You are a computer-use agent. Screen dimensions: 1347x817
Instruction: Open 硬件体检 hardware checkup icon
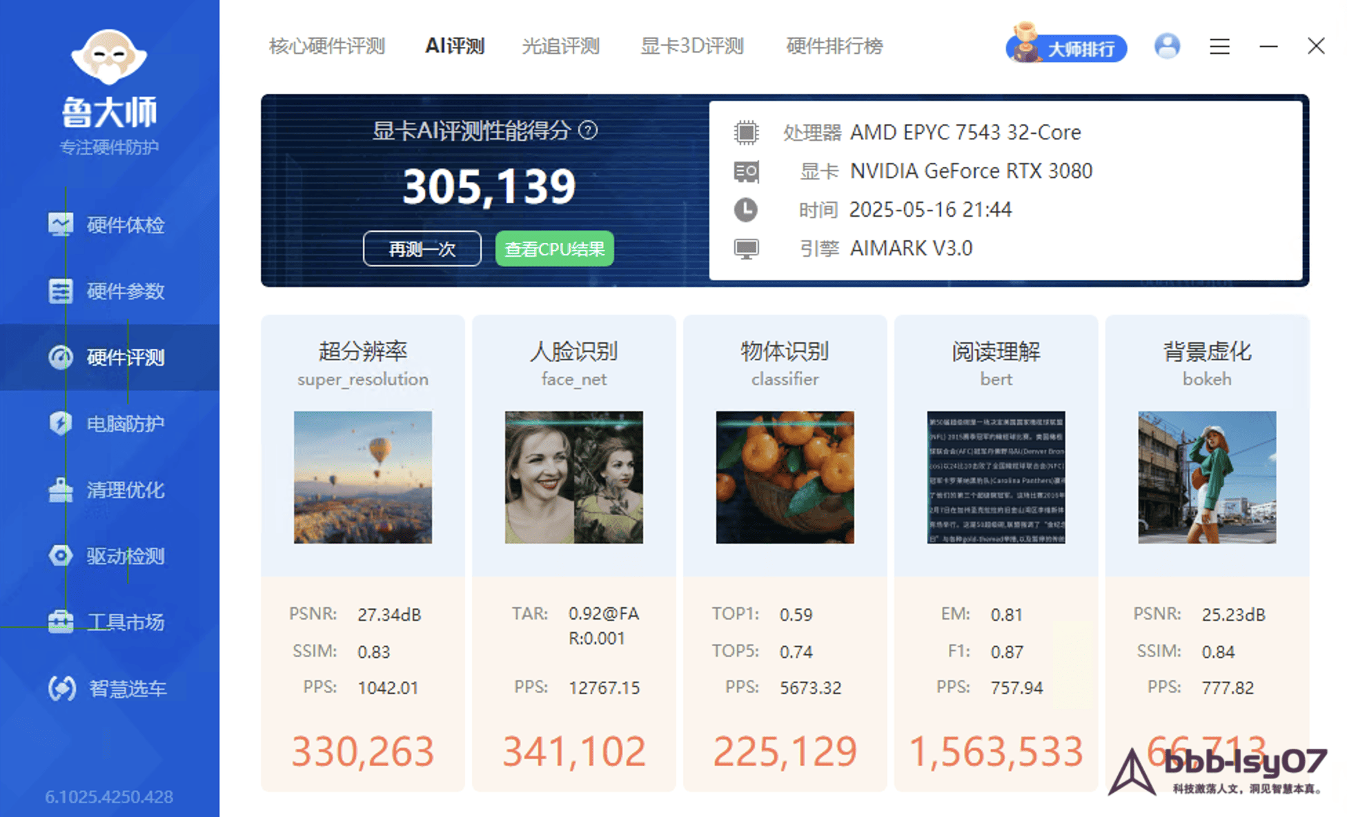(x=61, y=224)
